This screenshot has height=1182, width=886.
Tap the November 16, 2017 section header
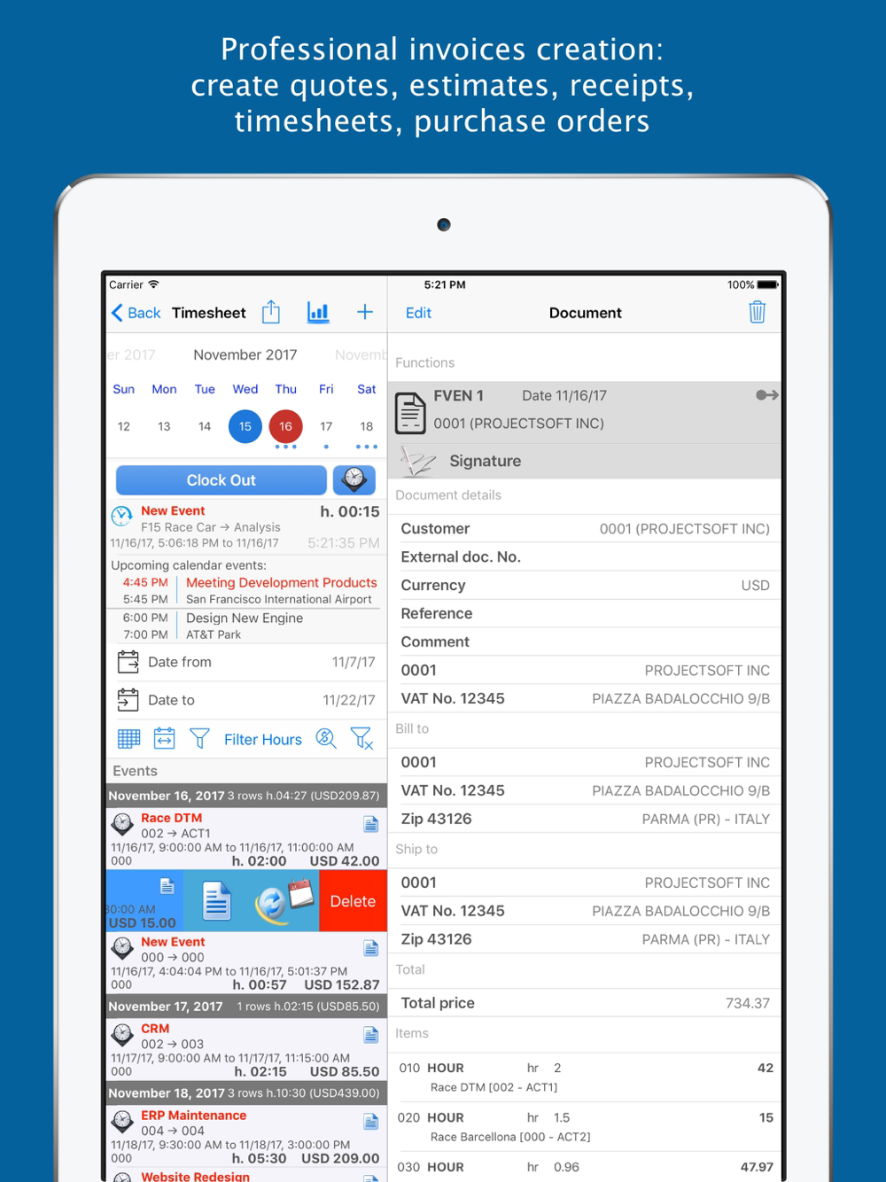pos(246,796)
